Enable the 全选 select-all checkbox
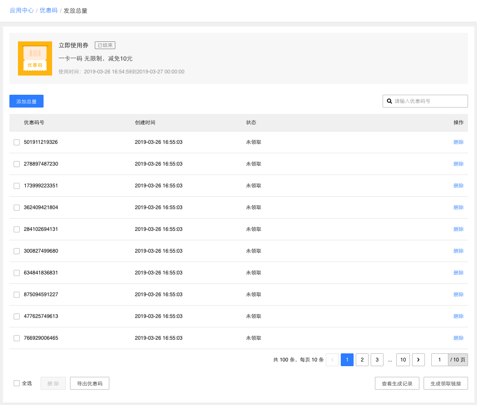477x405 pixels. pos(17,383)
